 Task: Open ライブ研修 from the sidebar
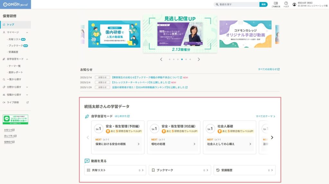point(15,103)
